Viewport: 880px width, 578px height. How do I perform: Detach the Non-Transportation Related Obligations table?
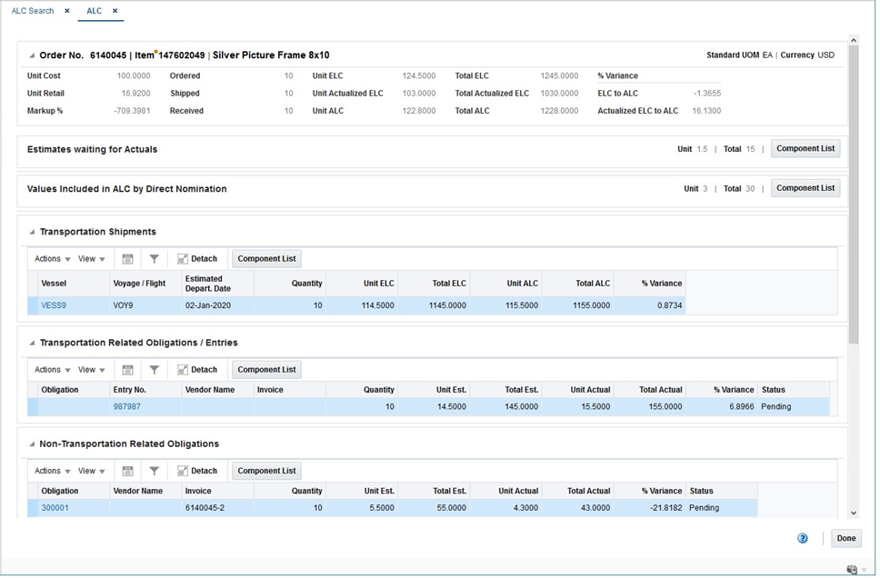tap(197, 471)
